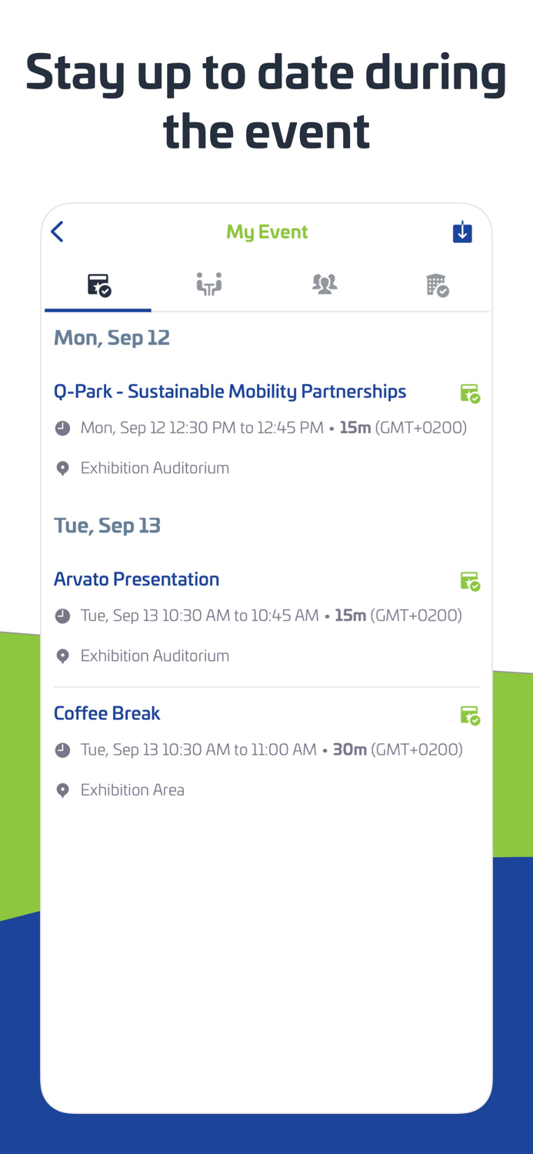This screenshot has height=1154, width=533.
Task: Toggle bookmark on Q-Park session
Action: (x=471, y=392)
